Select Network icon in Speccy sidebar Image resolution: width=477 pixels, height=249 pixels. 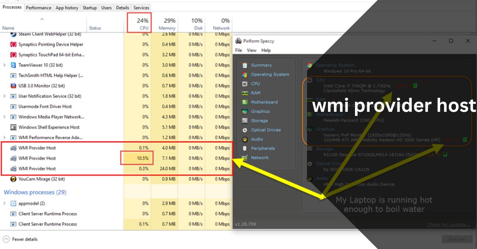click(x=245, y=157)
